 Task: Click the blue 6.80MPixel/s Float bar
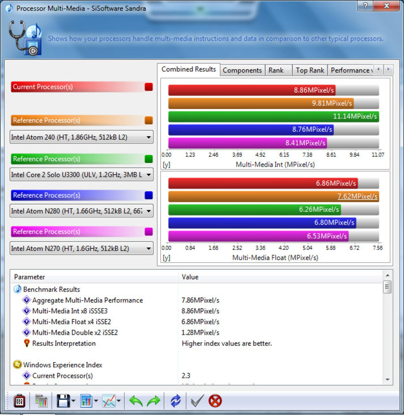coord(262,223)
